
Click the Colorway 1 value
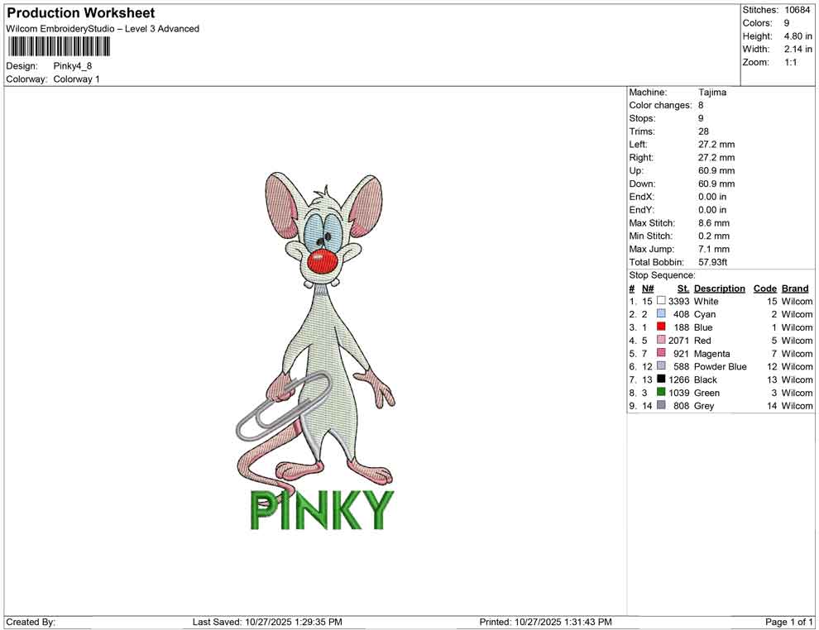click(76, 79)
